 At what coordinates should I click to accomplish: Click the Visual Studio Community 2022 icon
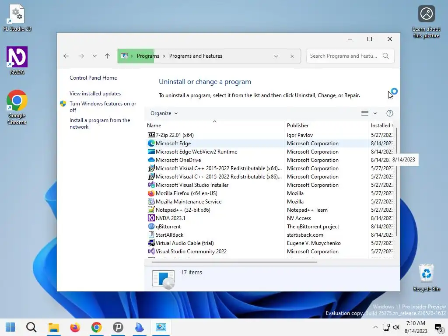pyautogui.click(x=151, y=251)
